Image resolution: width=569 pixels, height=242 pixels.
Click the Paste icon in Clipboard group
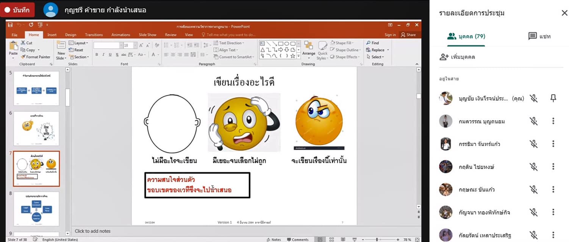[x=13, y=47]
